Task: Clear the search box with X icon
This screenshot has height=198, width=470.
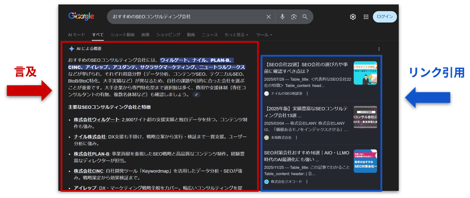Action: (269, 17)
